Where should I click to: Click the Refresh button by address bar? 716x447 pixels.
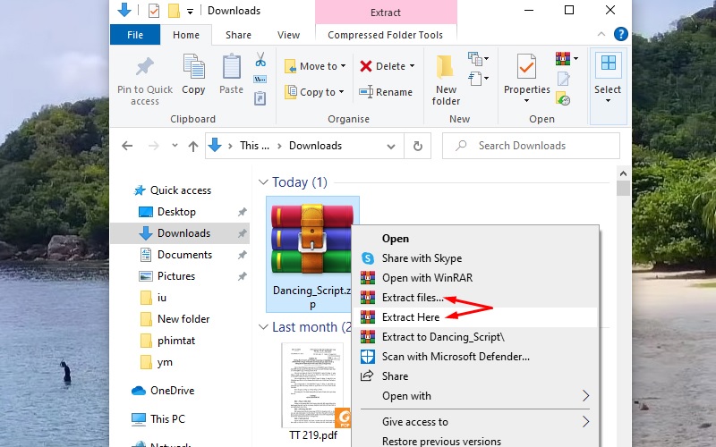pos(417,146)
